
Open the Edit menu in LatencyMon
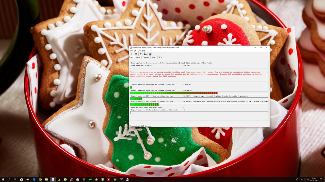click(135, 51)
